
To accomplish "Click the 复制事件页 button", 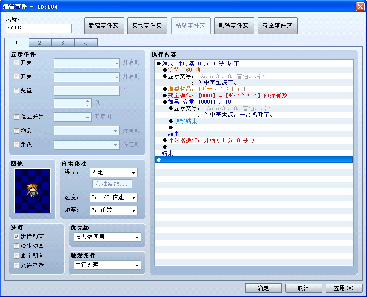I will [x=147, y=26].
